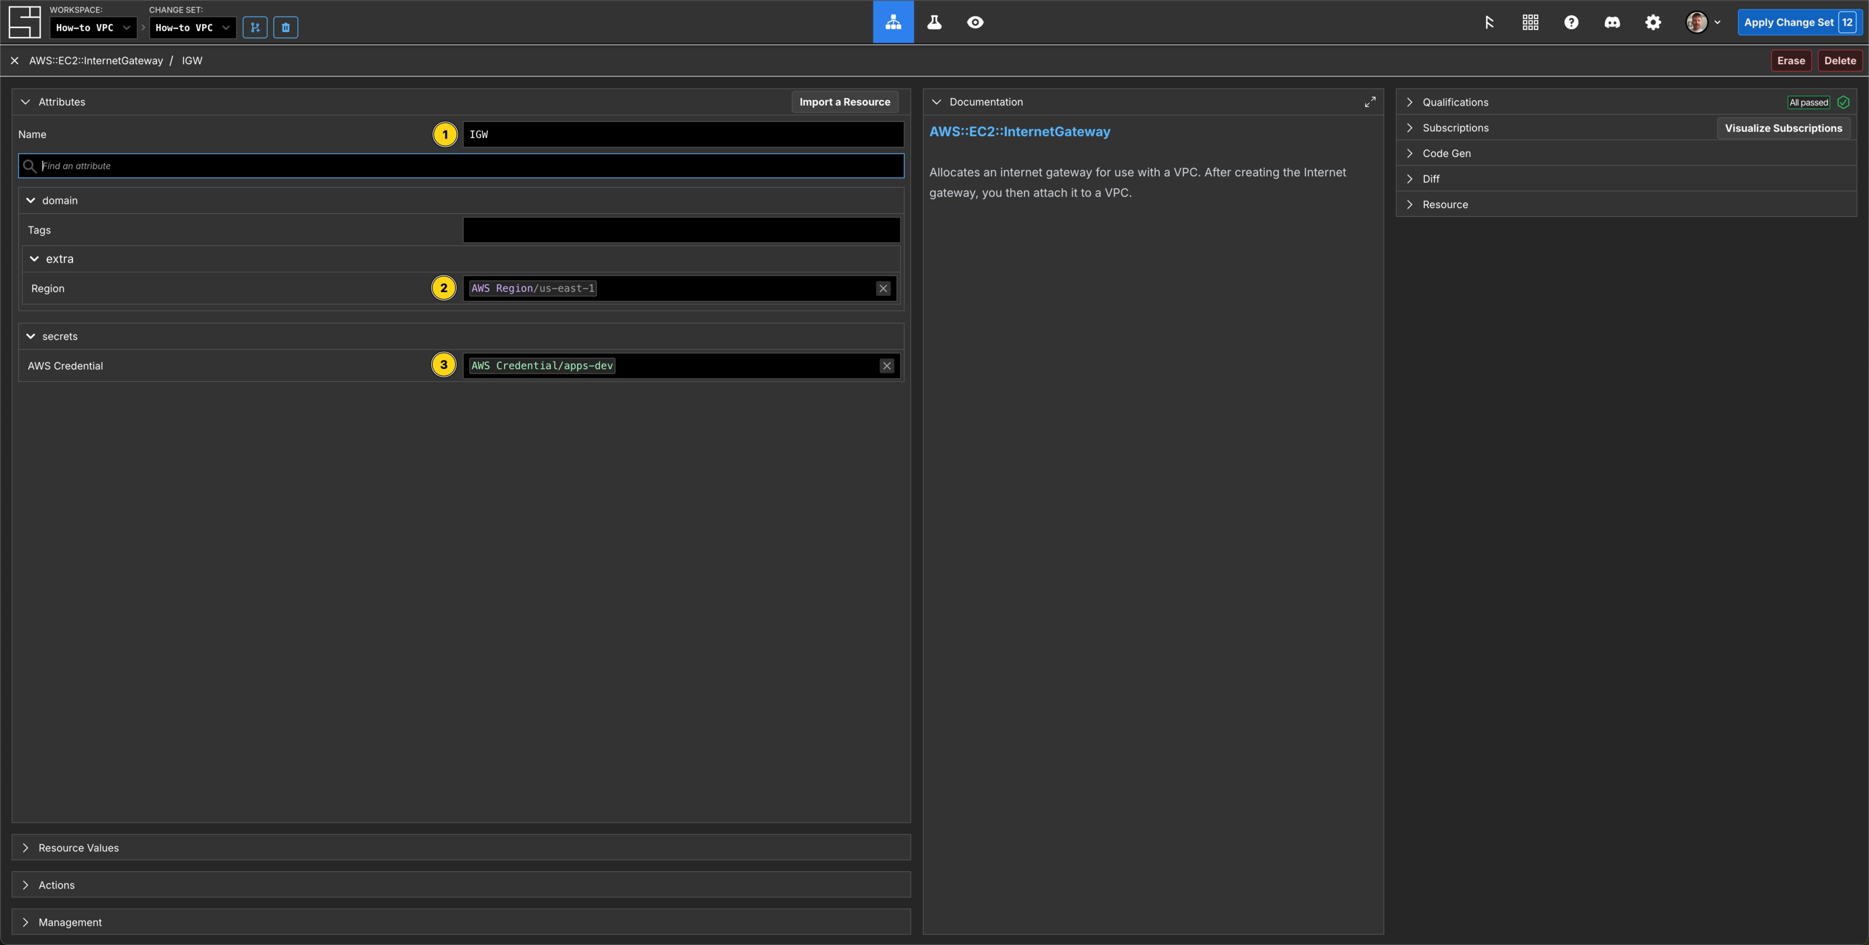Expand the Qualifications section
Screen dimensions: 1869x945
1410,102
